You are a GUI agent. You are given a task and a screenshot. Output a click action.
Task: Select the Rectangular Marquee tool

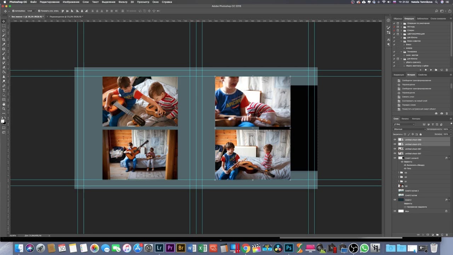coord(4,26)
